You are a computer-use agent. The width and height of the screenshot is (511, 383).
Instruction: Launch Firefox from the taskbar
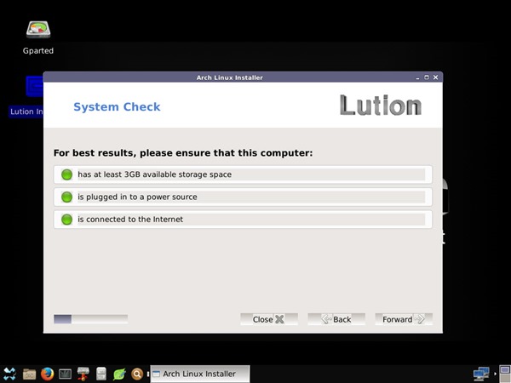(47, 374)
